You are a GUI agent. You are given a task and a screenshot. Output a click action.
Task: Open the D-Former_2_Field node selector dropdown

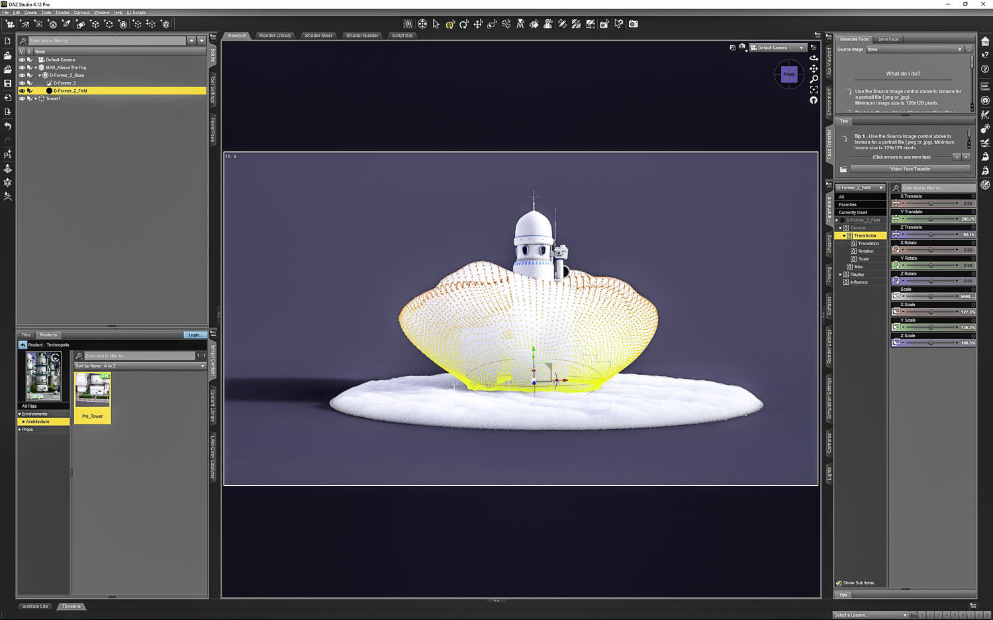(x=860, y=188)
